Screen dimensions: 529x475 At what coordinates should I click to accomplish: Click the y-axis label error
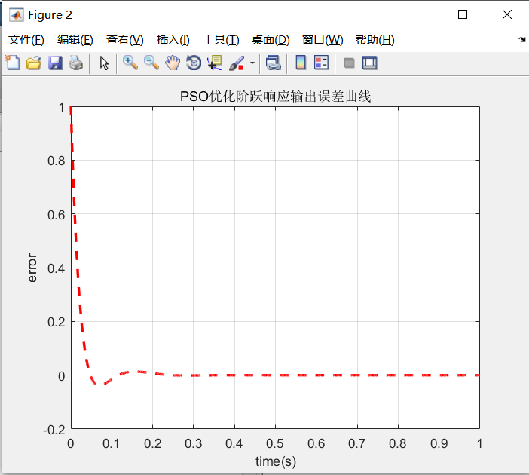(x=32, y=268)
